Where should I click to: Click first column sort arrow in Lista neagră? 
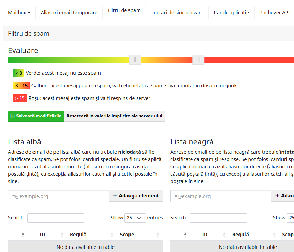click(185, 235)
